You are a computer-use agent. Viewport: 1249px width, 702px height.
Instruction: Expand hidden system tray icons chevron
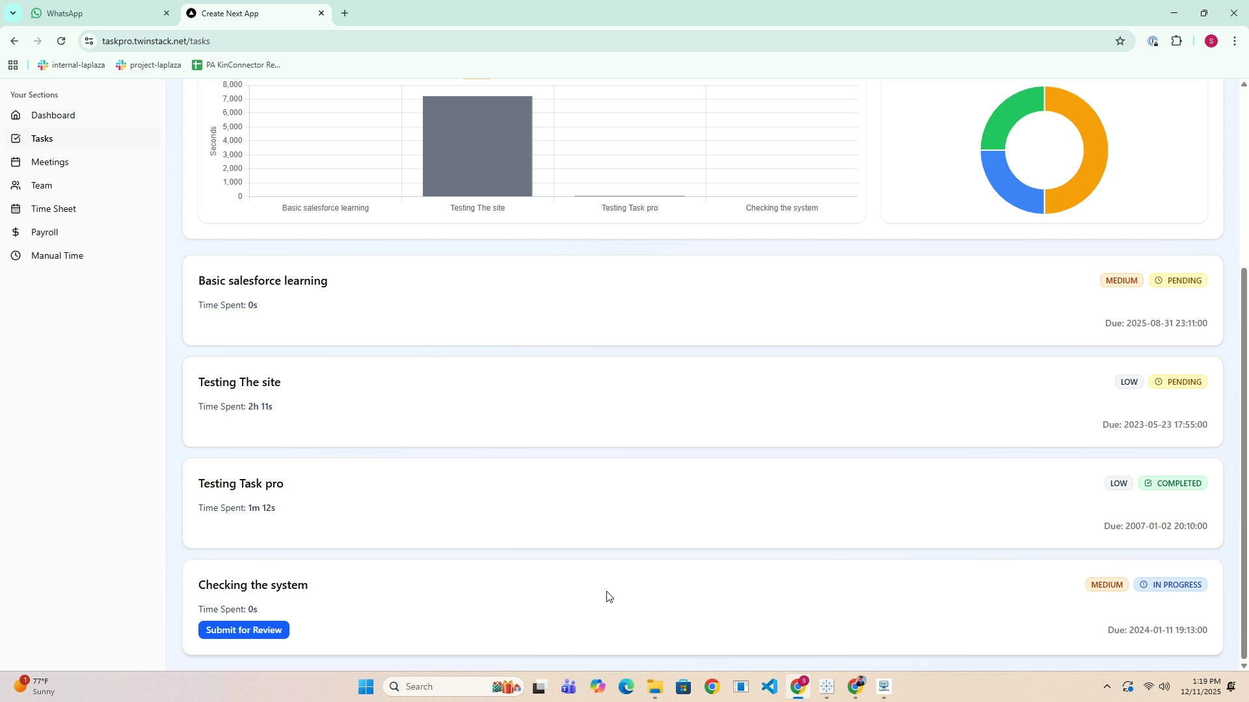coord(1107,686)
